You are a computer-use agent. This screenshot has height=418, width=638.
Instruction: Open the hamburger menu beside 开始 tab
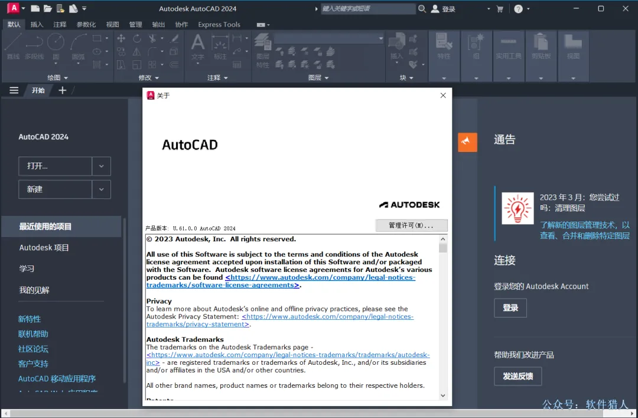[x=14, y=90]
